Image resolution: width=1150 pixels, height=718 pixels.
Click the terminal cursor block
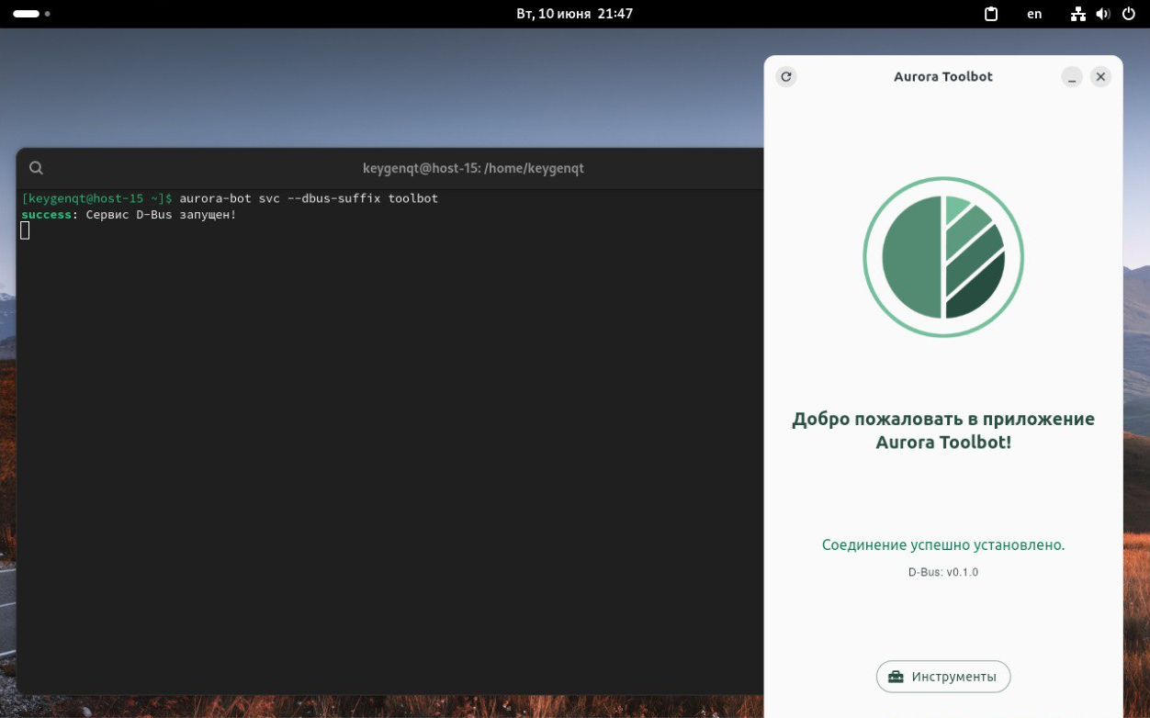coord(25,230)
